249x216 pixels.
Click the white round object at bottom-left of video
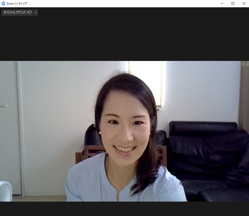(5, 191)
